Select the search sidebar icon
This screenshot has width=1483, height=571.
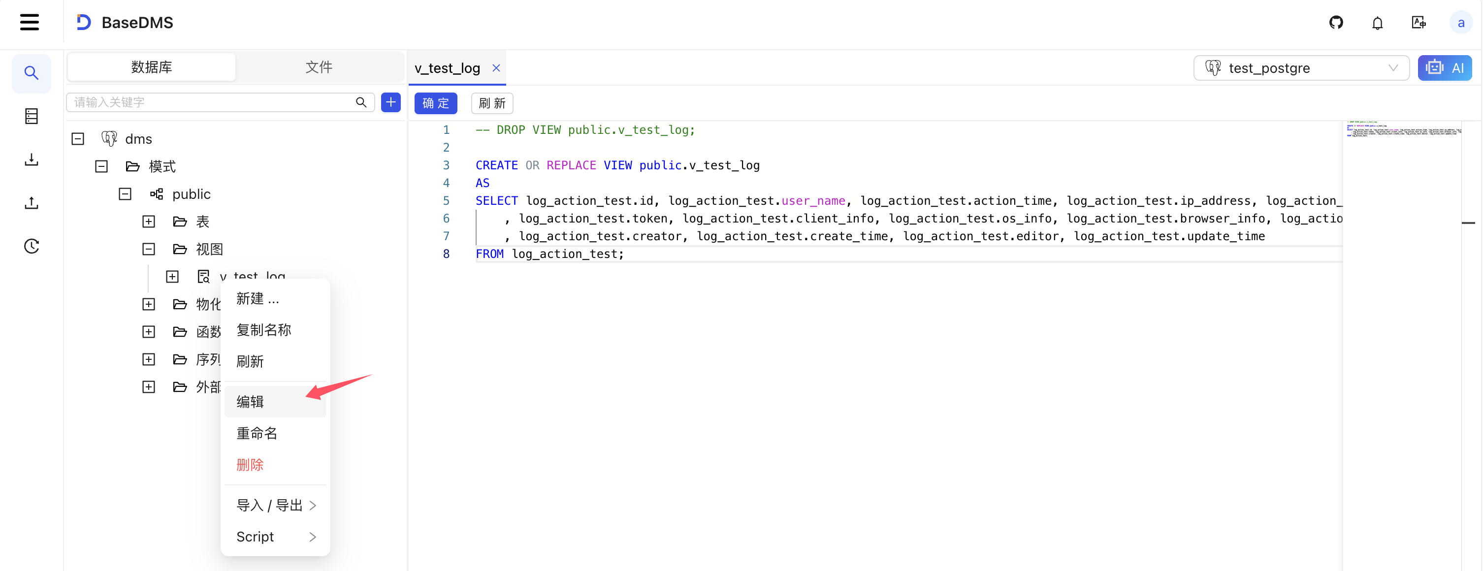(x=31, y=73)
